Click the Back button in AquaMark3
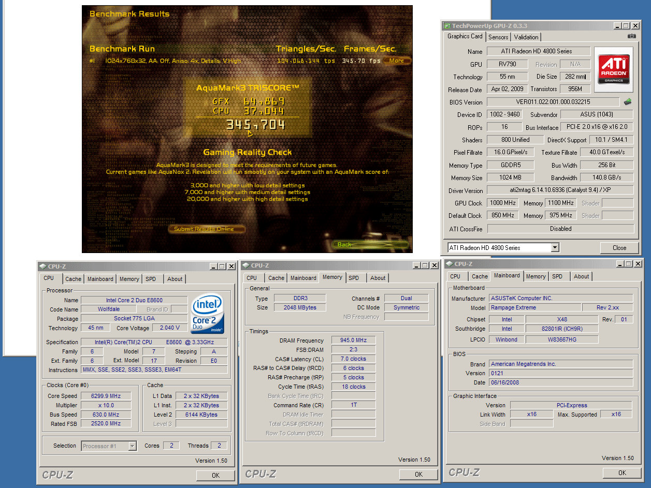This screenshot has width=651, height=488. click(369, 244)
